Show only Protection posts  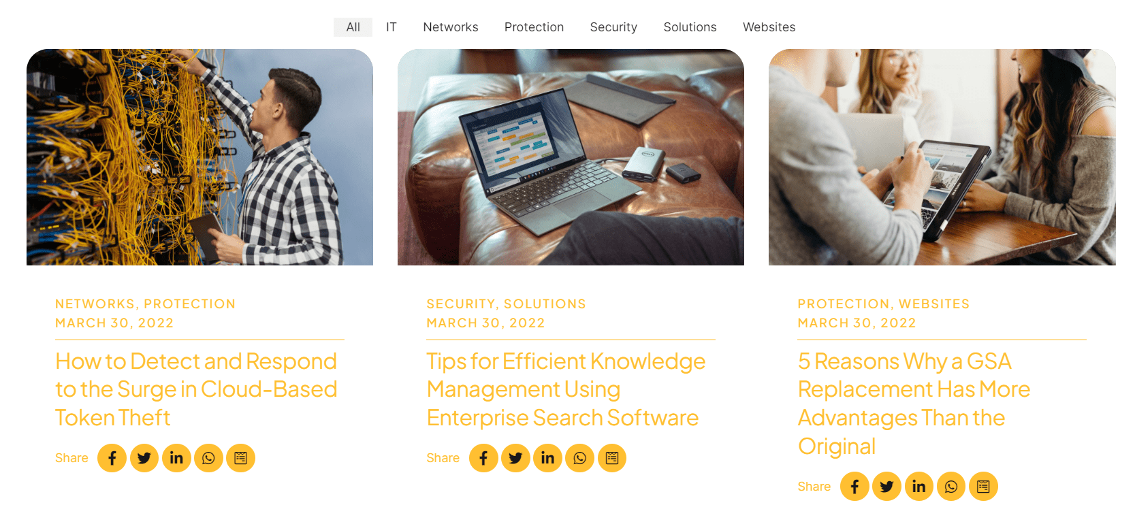coord(534,27)
